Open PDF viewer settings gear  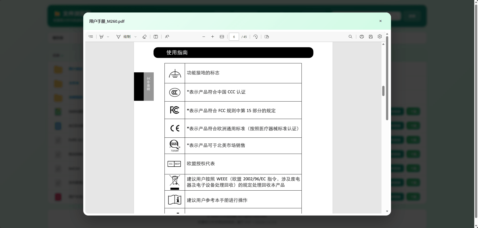pos(380,37)
